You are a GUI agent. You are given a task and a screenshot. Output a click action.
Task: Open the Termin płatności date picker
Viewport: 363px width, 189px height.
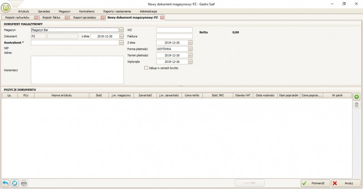pos(190,55)
